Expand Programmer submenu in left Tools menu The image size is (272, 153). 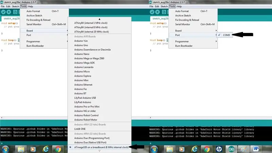point(44,41)
